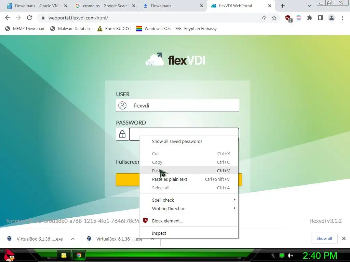Viewport: 350px width, 262px height.
Task: Click the yellow login button
Action: pyautogui.click(x=128, y=179)
